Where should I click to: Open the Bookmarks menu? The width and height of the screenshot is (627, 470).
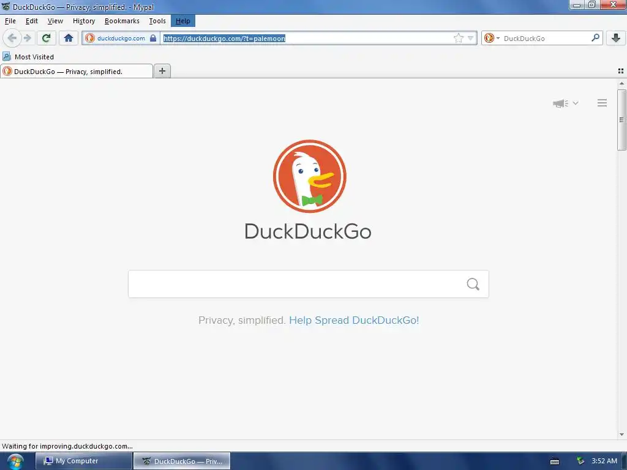coord(122,21)
